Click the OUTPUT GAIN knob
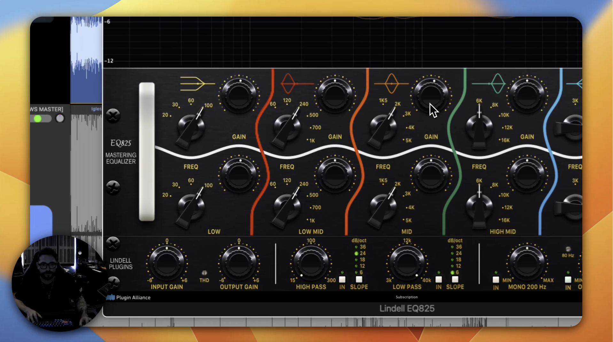613x342 pixels. (239, 263)
